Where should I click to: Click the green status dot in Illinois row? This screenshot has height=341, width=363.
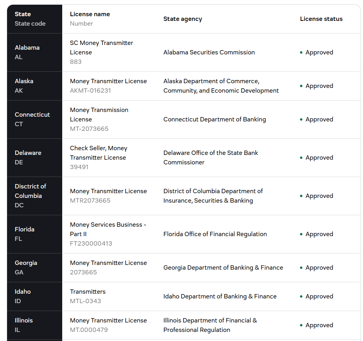pos(301,325)
